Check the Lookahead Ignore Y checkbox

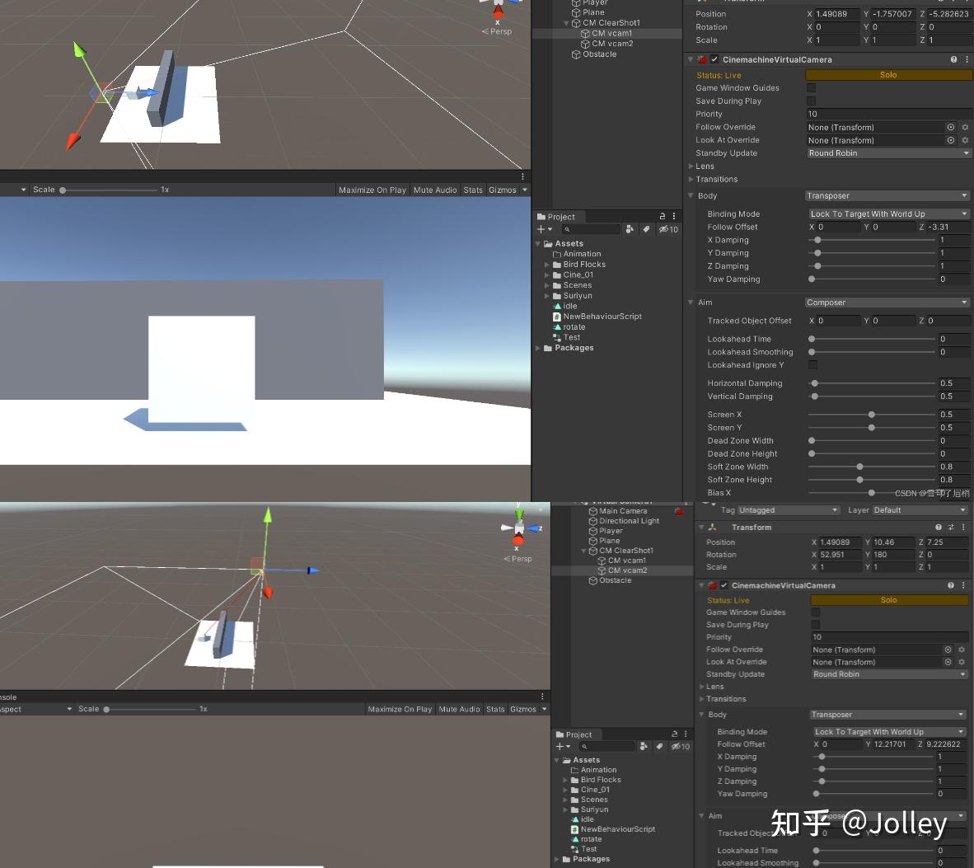812,365
